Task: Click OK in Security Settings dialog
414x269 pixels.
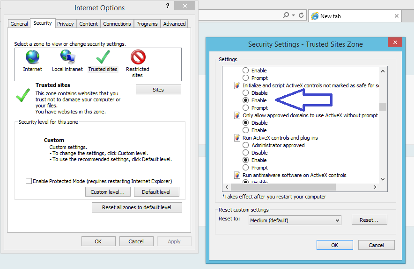Action: click(x=334, y=245)
